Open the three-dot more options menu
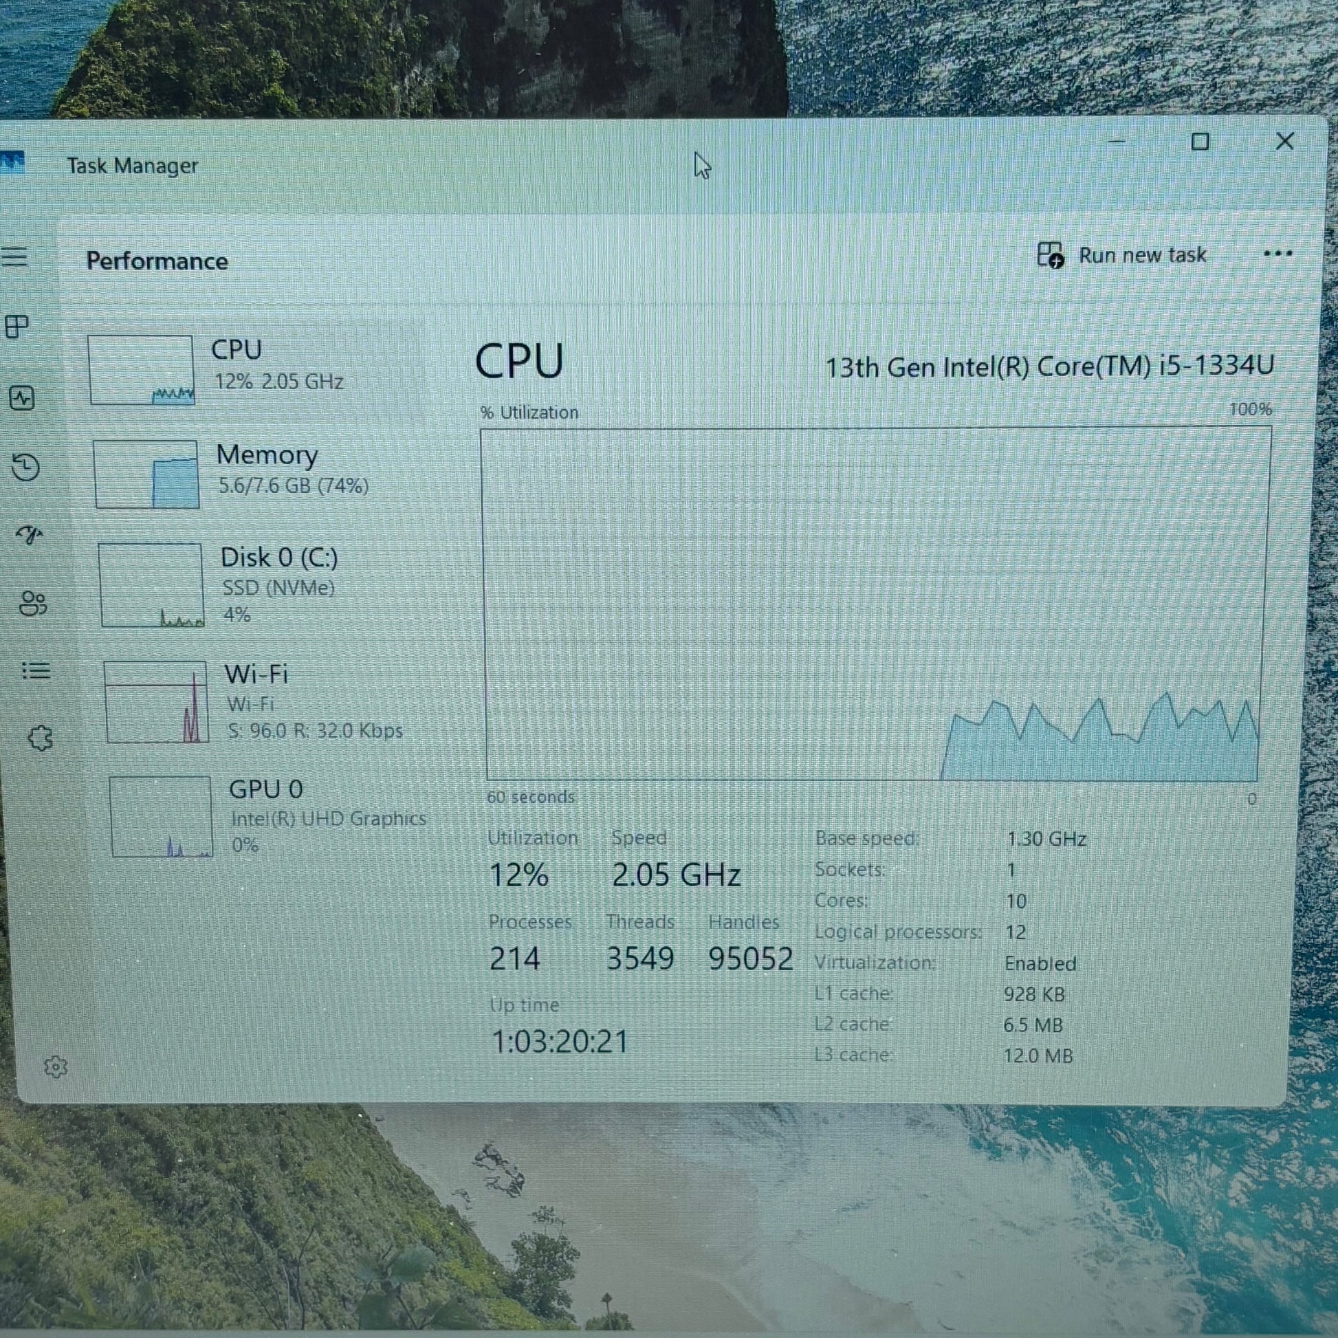1338x1338 pixels. pos(1277,254)
